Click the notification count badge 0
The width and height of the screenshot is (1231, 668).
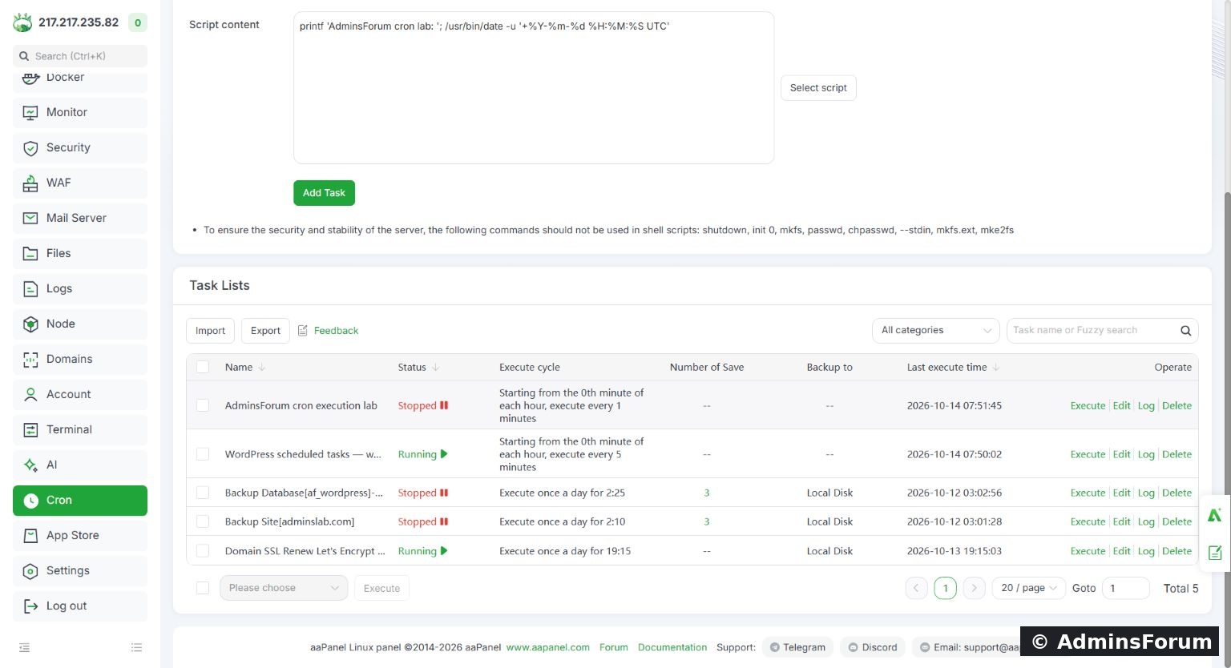(138, 22)
